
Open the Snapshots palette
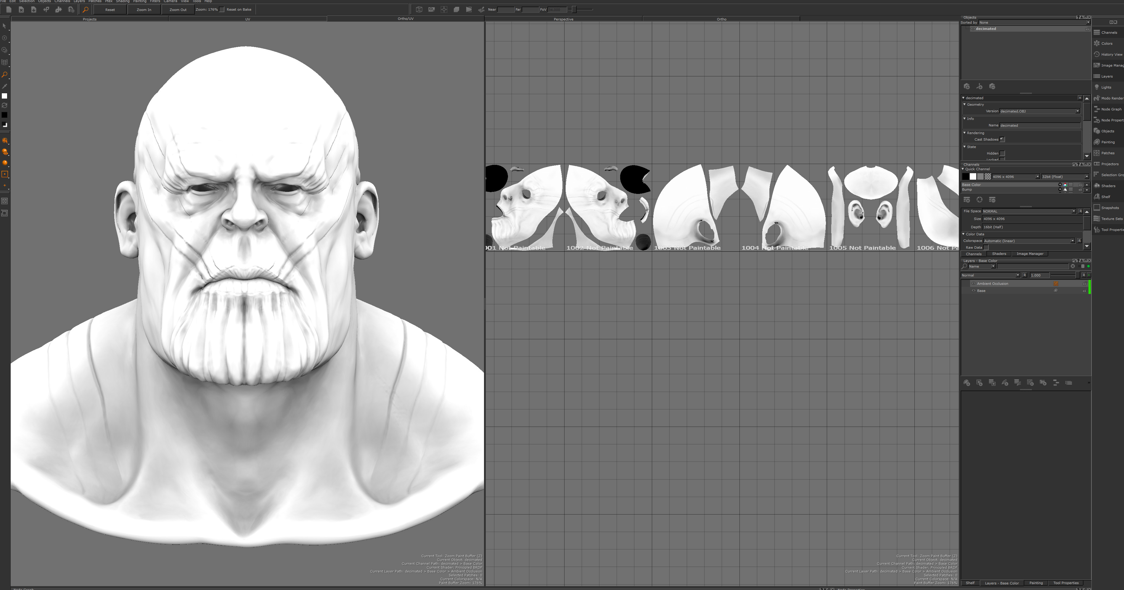1106,208
